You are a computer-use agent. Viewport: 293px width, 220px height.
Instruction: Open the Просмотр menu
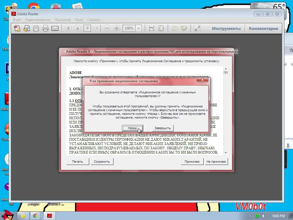(63, 20)
